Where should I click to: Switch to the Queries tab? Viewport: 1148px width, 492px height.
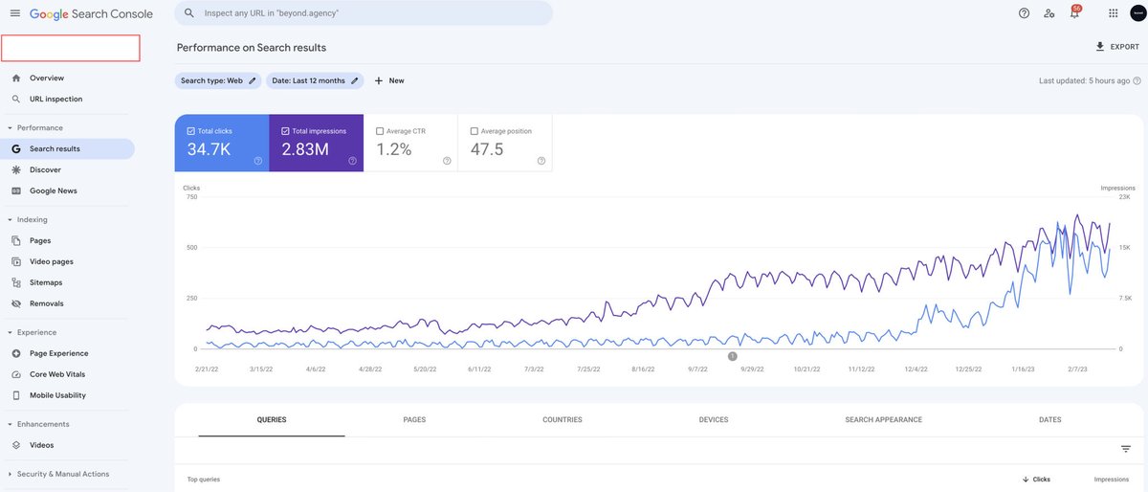click(x=272, y=419)
